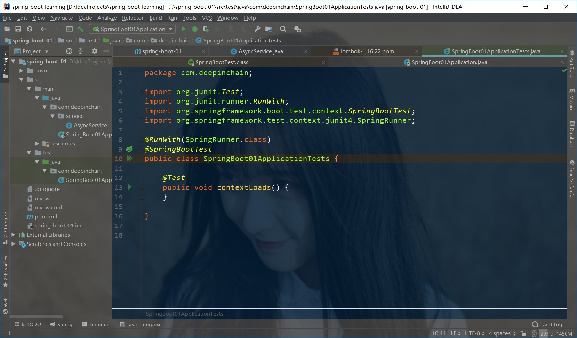The image size is (577, 338).
Task: Open the Java Enterprise tool window
Action: [x=141, y=324]
